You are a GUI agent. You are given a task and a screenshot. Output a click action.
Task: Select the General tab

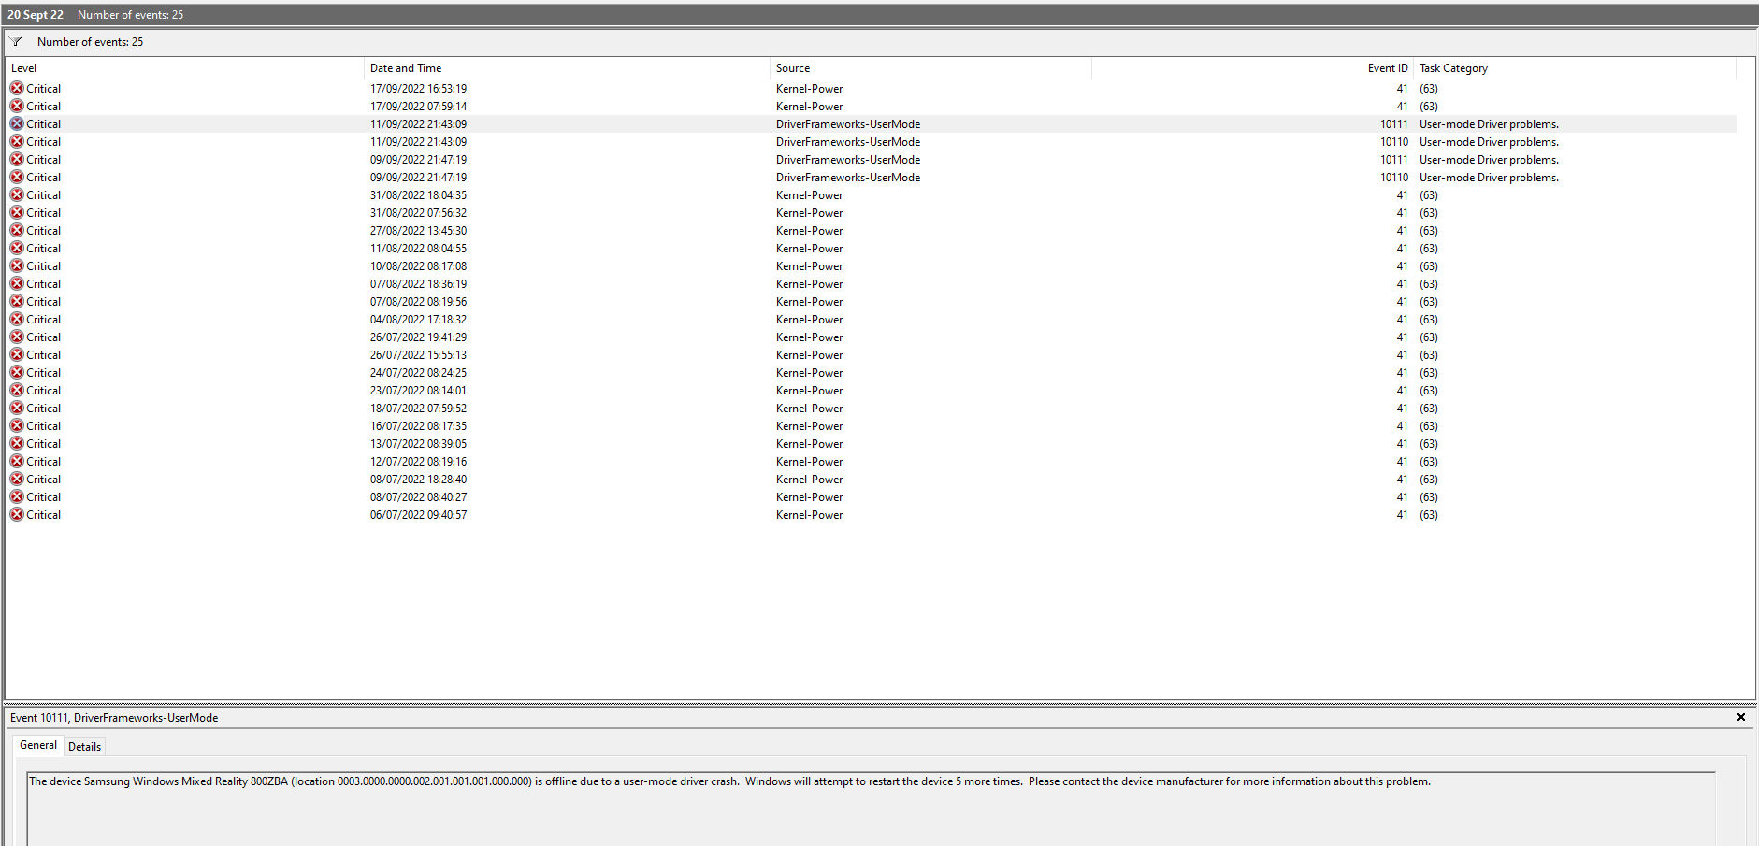point(38,745)
